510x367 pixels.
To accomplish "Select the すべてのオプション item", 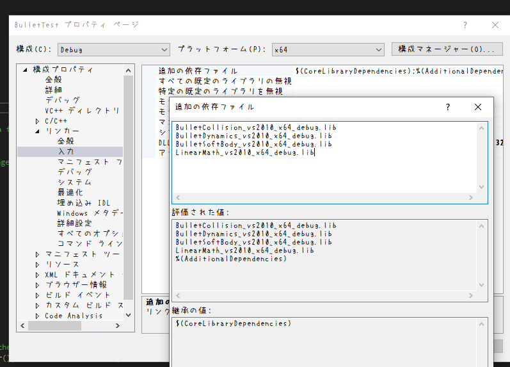I will pyautogui.click(x=90, y=234).
